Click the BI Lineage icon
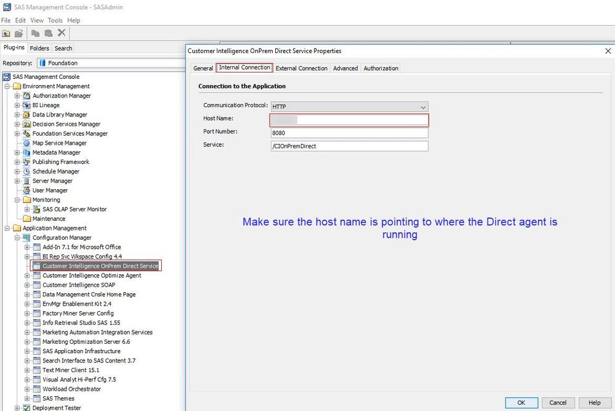 coord(26,105)
